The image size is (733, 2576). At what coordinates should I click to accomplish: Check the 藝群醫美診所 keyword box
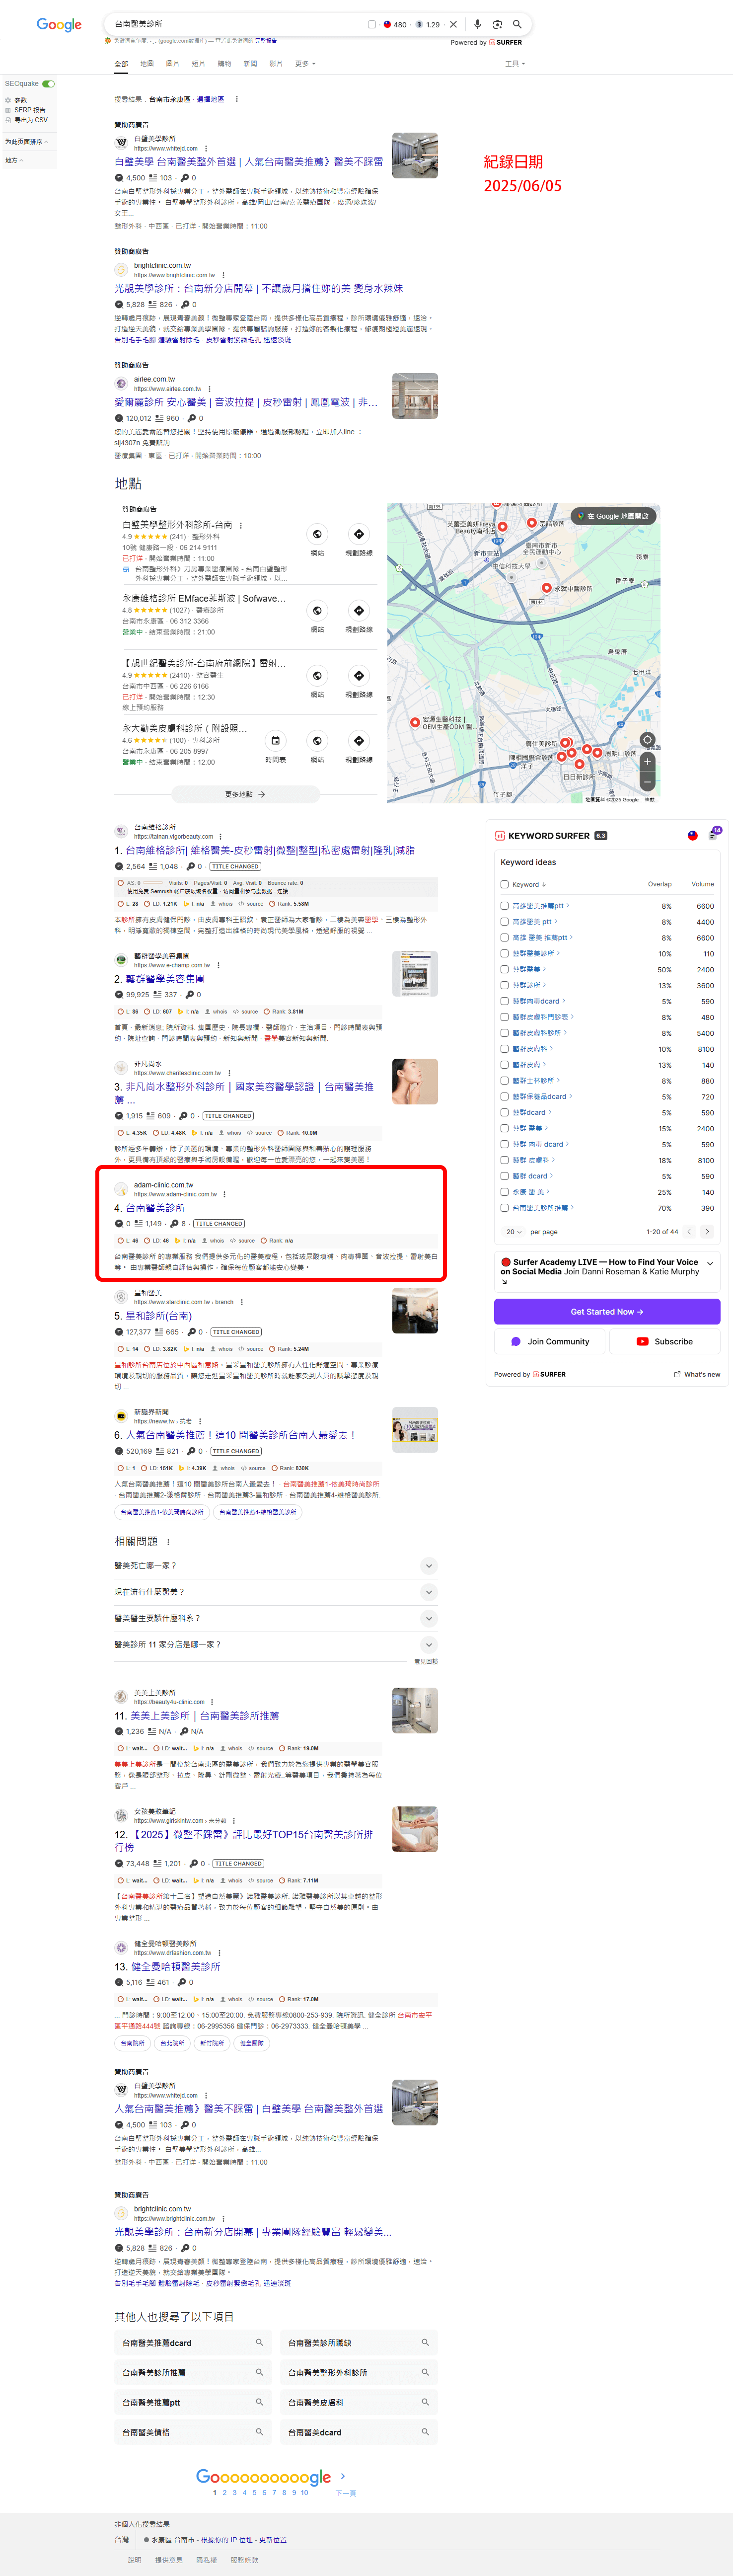[x=504, y=954]
